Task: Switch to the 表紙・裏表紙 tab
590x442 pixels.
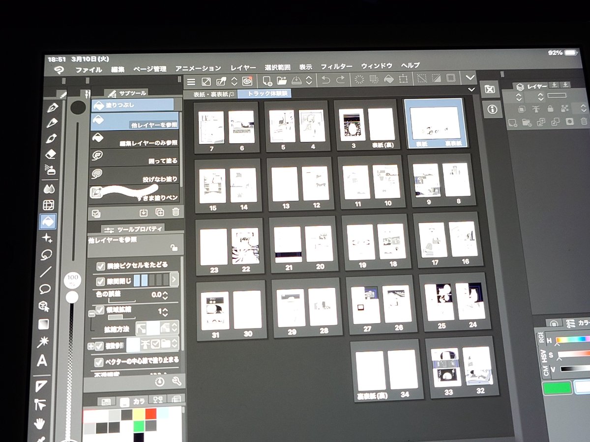Action: pyautogui.click(x=212, y=94)
